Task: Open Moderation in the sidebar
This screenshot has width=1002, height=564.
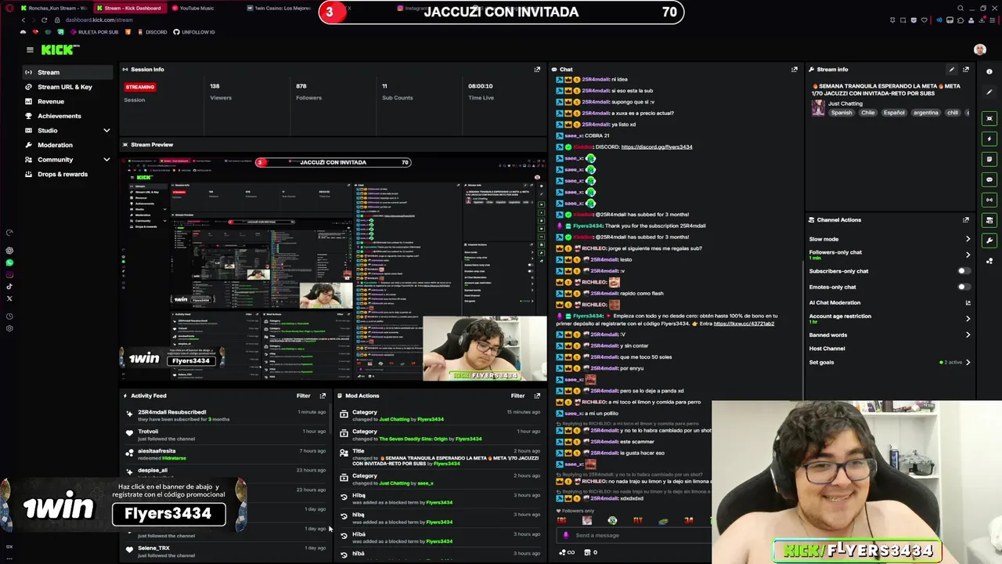Action: coord(68,145)
